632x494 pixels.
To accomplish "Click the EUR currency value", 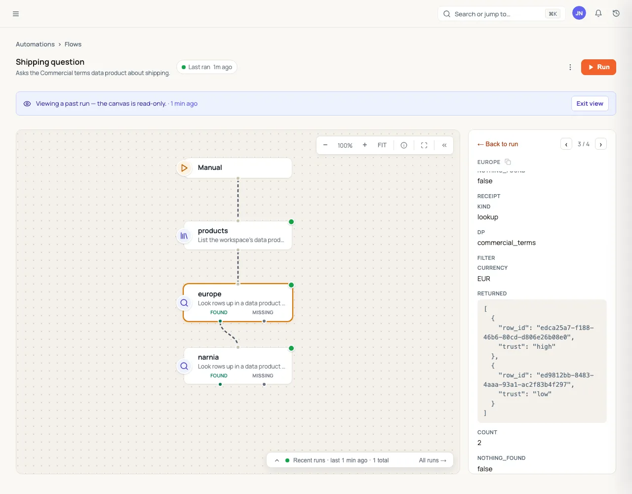I will (484, 279).
